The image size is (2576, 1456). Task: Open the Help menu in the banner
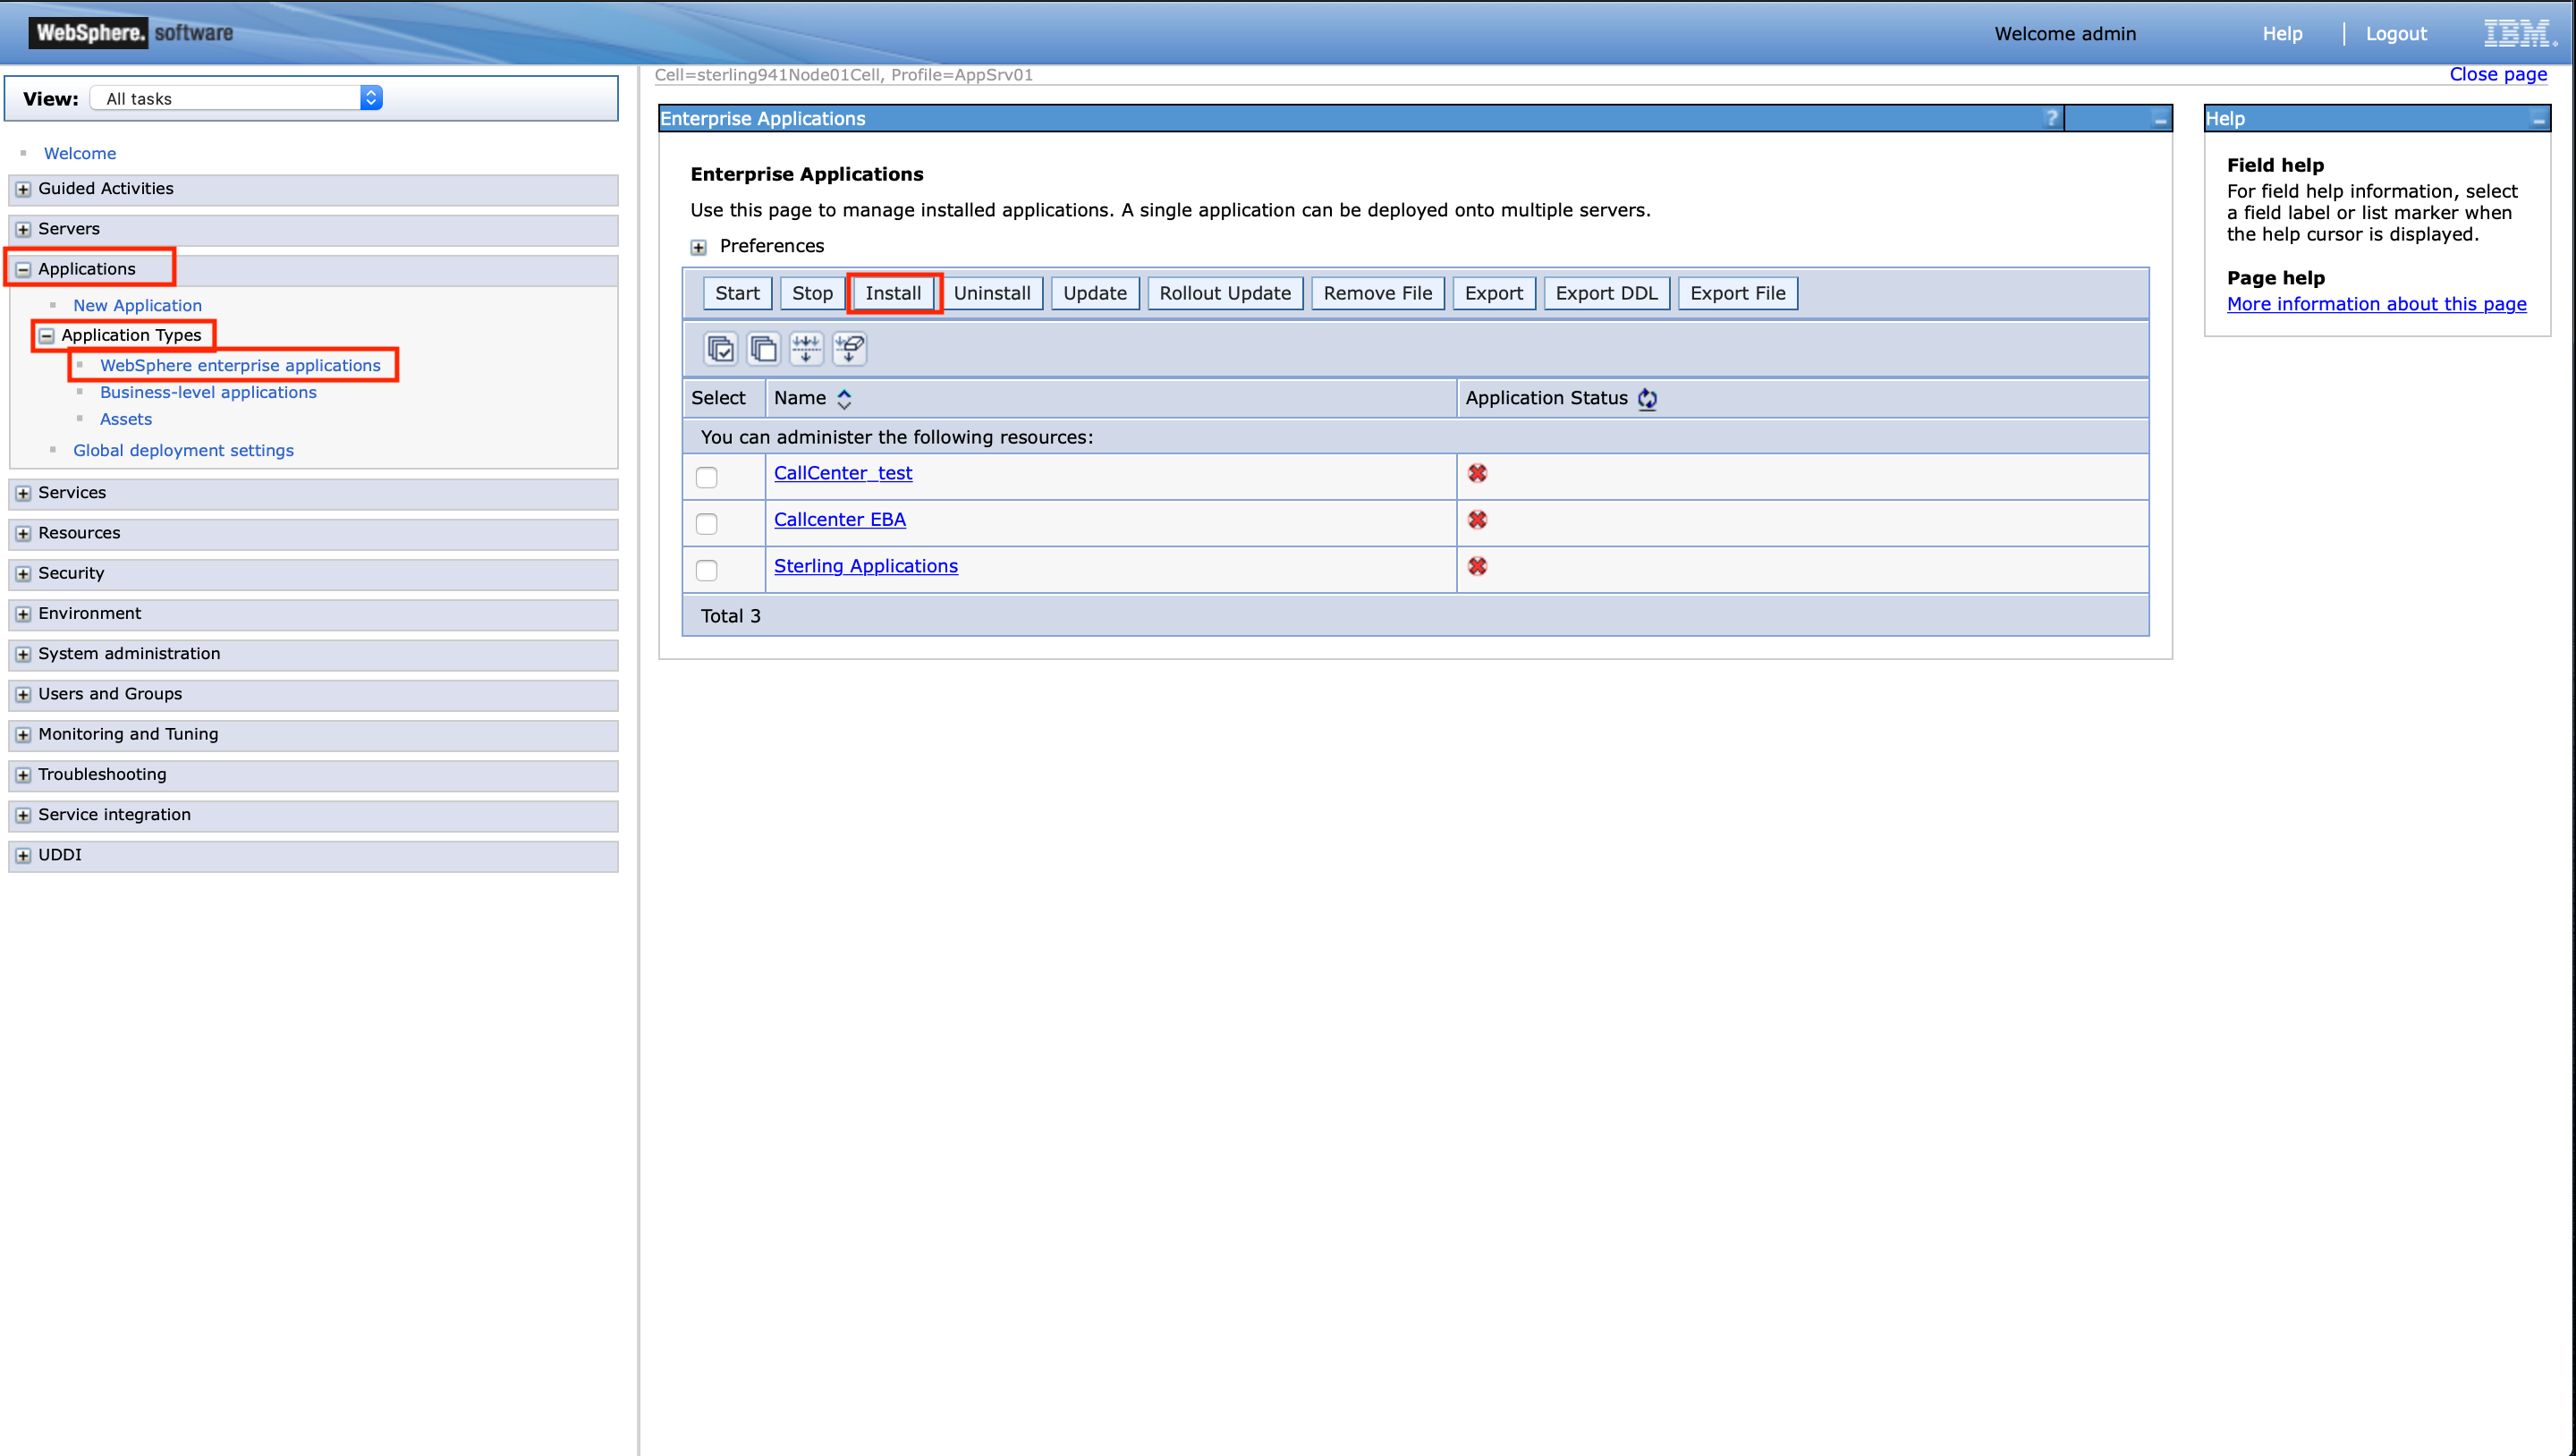point(2282,33)
